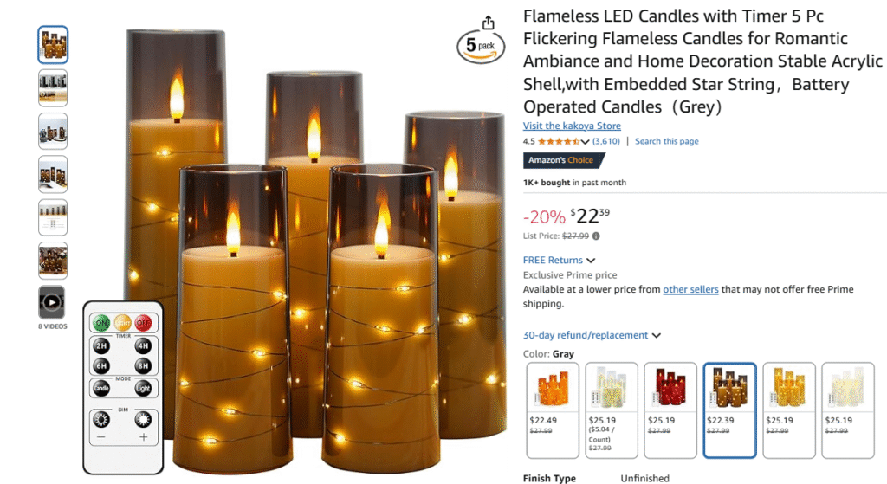Click the share icon above the product image
The image size is (887, 484).
point(489,23)
